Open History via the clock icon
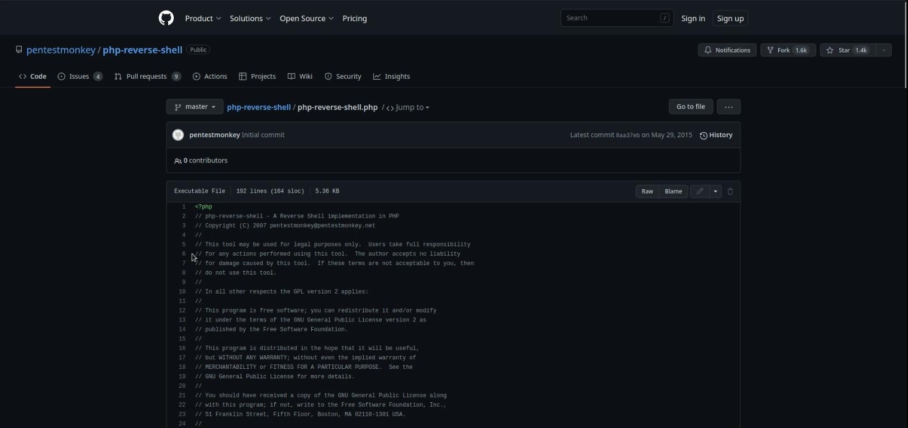The width and height of the screenshot is (908, 428). tap(703, 136)
